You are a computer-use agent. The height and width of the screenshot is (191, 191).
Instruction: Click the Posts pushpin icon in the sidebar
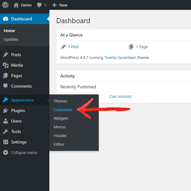coord(6,55)
